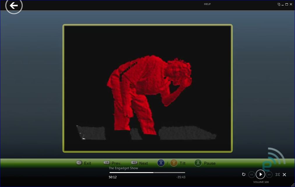Minimize the player window

click(283, 4)
